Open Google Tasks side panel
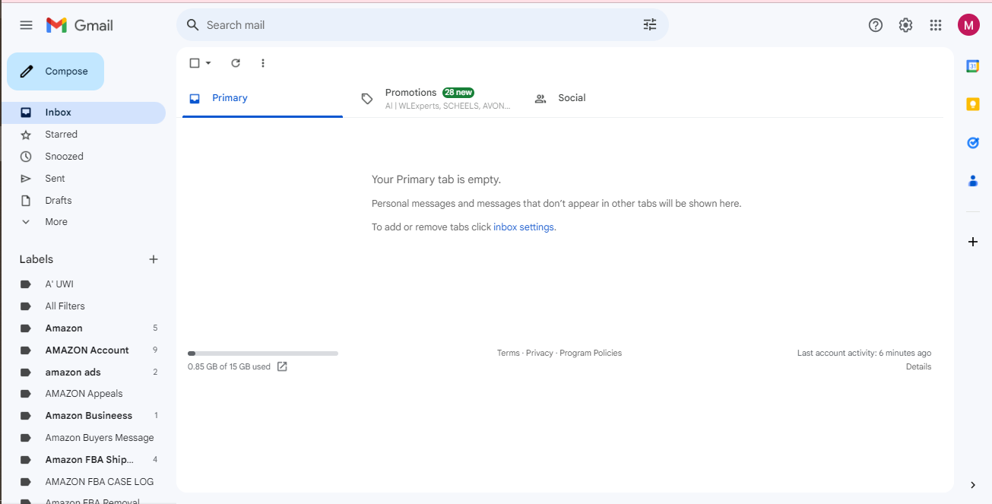992x504 pixels. (x=972, y=142)
